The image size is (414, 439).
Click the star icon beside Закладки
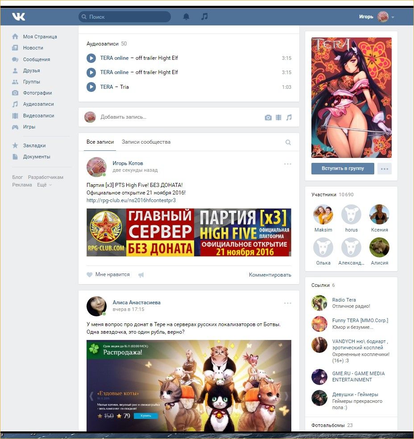point(15,145)
